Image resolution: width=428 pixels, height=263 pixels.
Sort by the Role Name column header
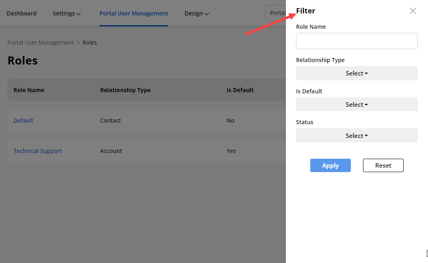click(x=29, y=90)
